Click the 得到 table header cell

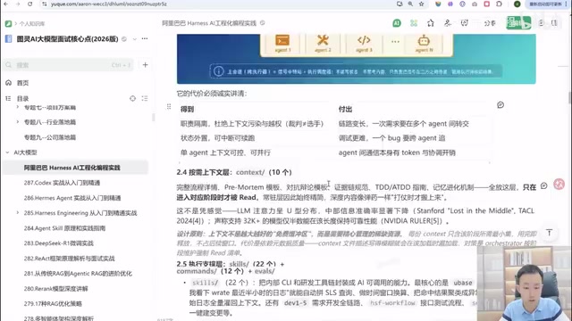pyautogui.click(x=257, y=109)
